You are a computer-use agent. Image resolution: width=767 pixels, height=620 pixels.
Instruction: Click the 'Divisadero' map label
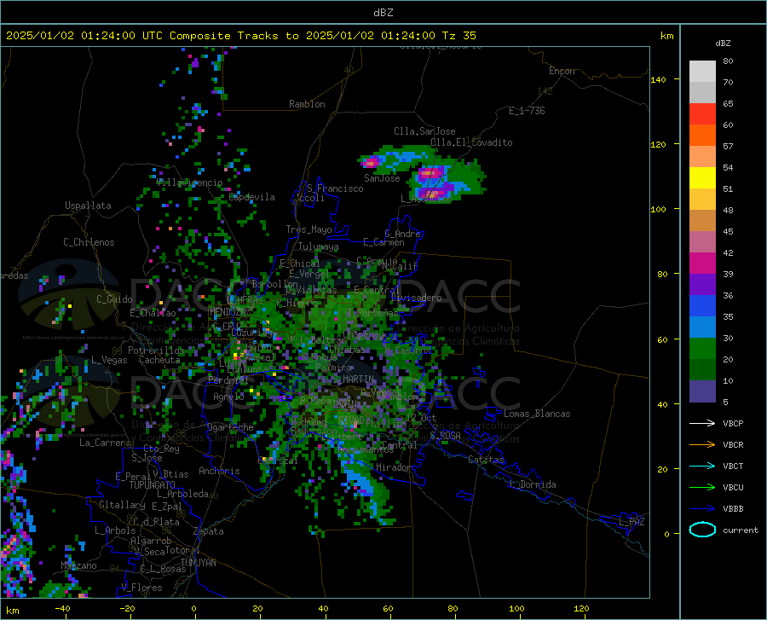(x=416, y=298)
